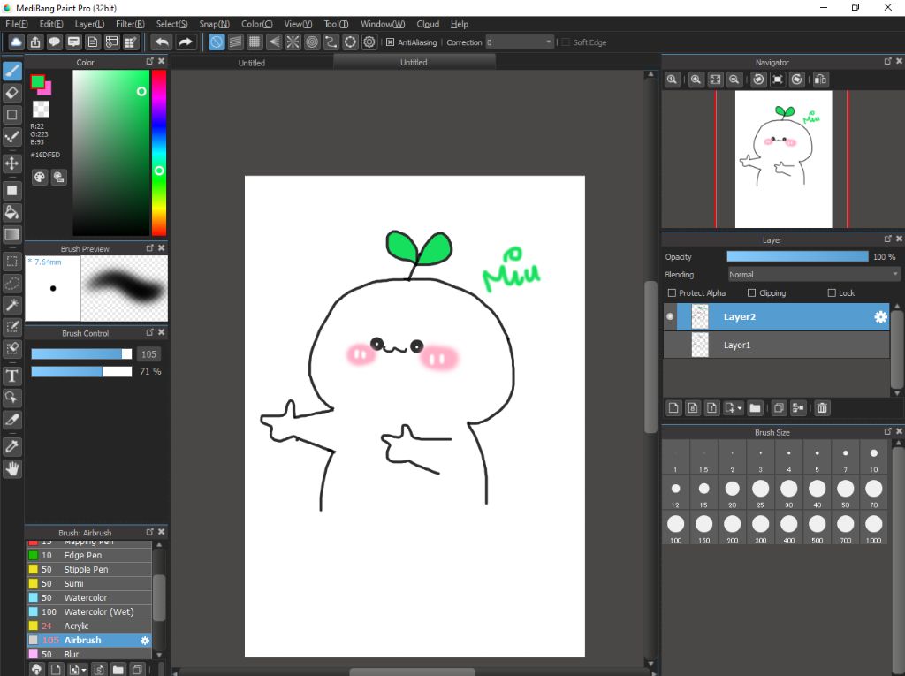Open the Snap menu
The height and width of the screenshot is (676, 905).
214,24
